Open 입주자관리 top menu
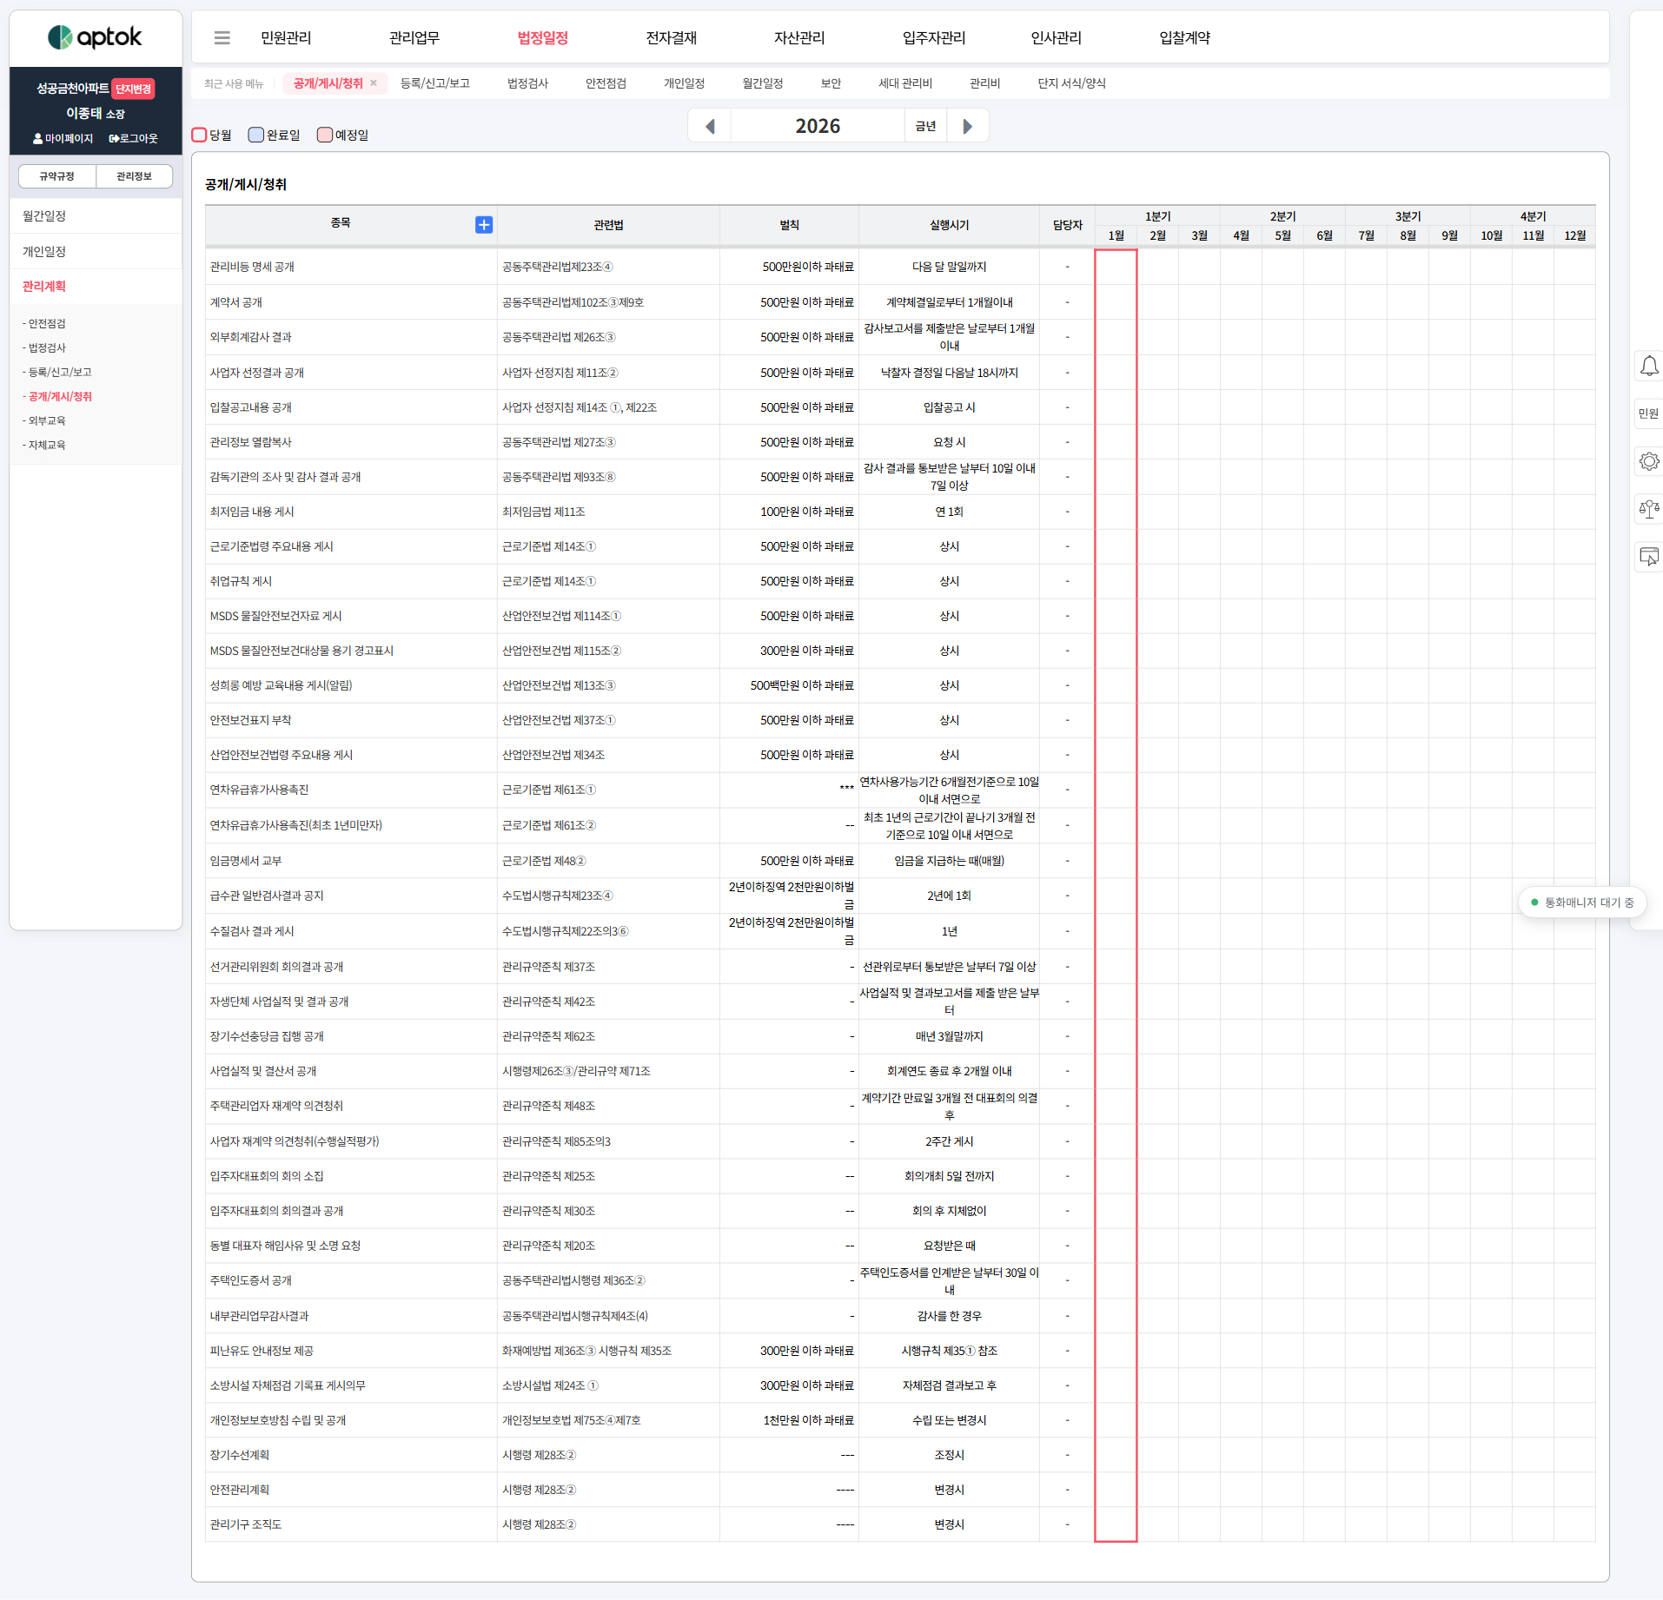The height and width of the screenshot is (1600, 1663). [934, 37]
